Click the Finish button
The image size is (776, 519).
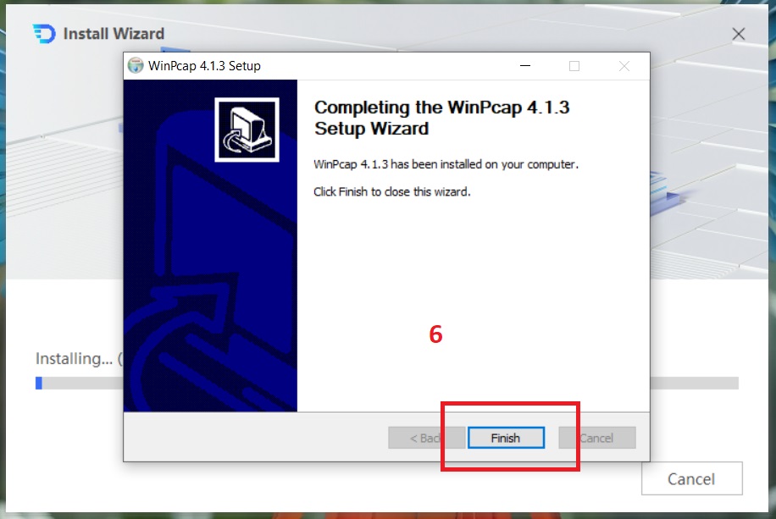pos(506,438)
